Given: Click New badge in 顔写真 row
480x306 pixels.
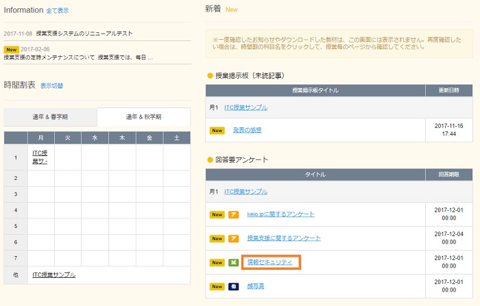Looking at the screenshot, I should pyautogui.click(x=217, y=285).
